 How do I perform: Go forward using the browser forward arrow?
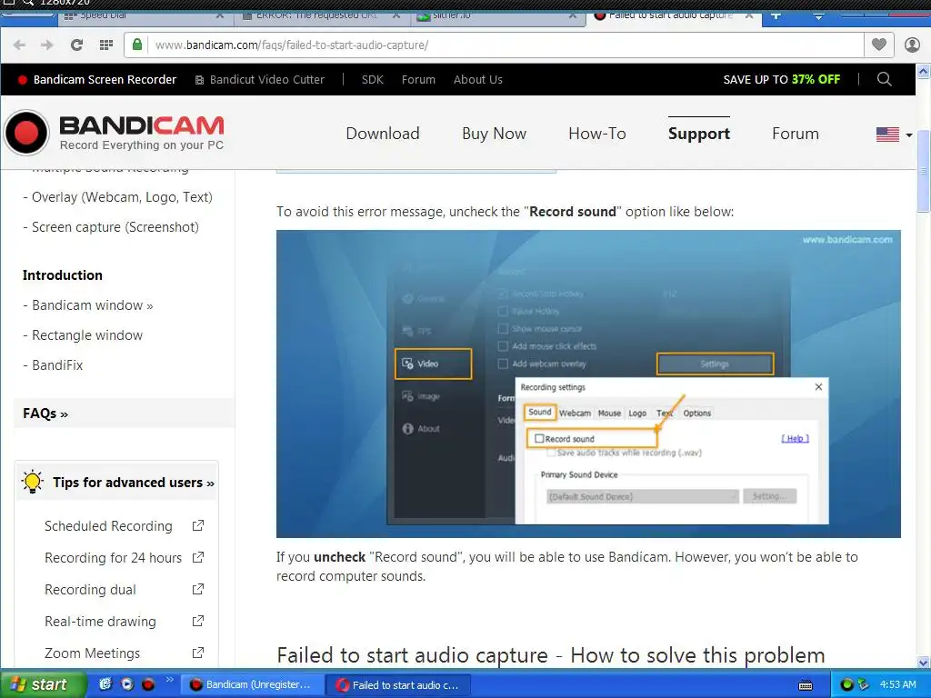pyautogui.click(x=47, y=45)
